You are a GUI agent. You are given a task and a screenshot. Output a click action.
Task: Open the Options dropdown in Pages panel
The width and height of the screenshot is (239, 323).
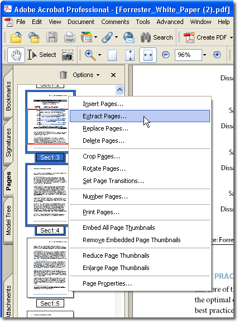(86, 75)
